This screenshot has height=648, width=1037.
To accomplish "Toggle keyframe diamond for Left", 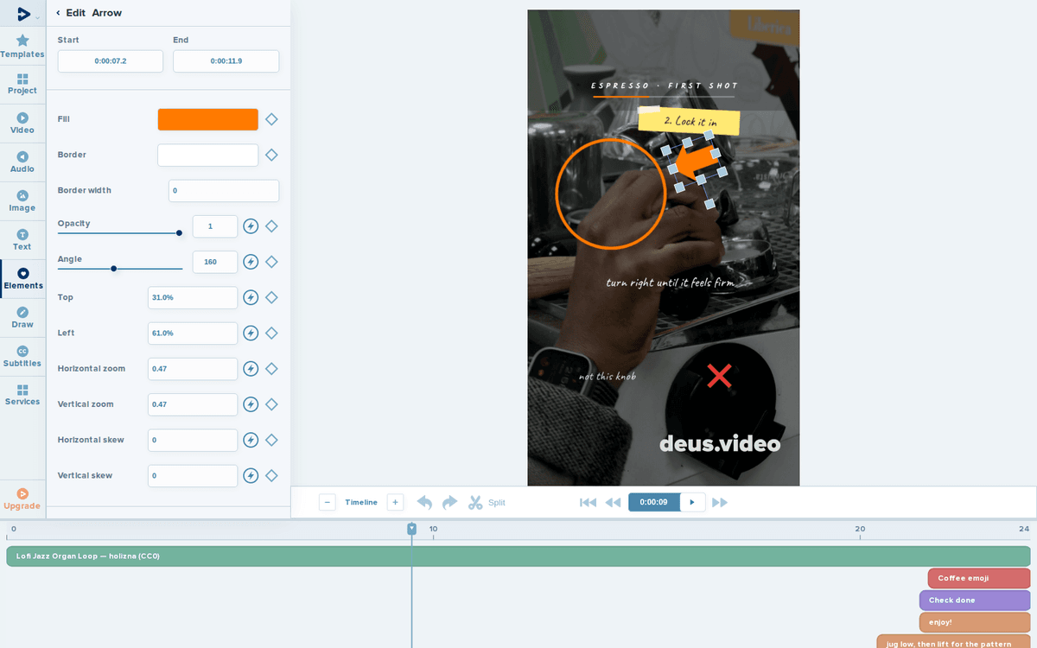I will point(271,334).
